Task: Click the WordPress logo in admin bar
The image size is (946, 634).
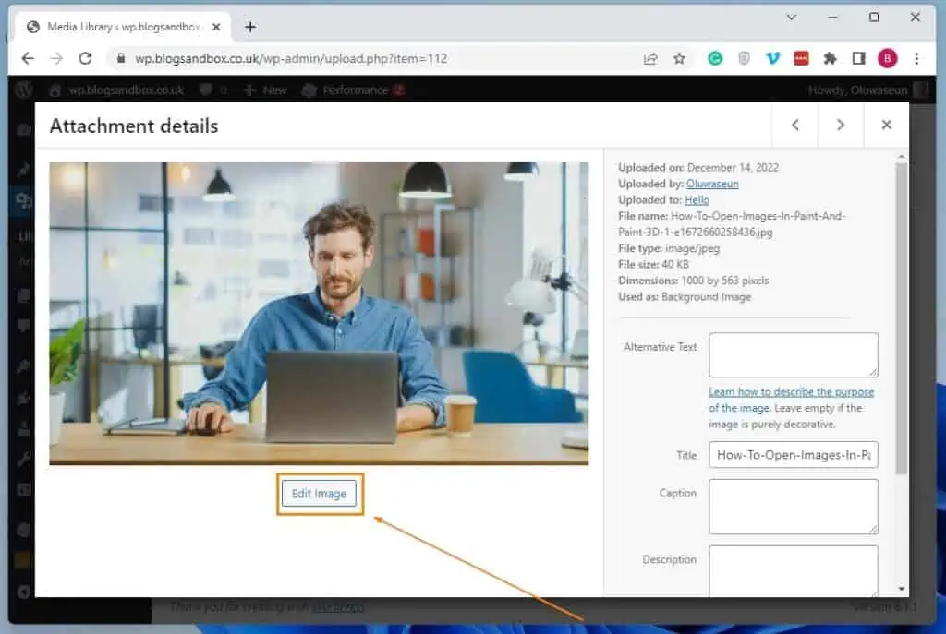Action: [24, 90]
